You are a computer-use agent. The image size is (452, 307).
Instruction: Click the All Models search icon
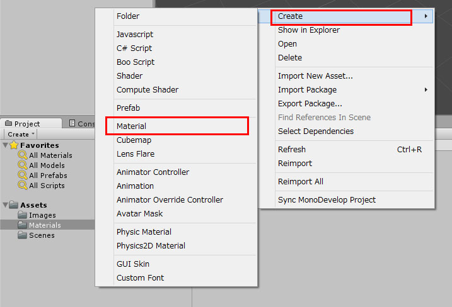coord(23,165)
